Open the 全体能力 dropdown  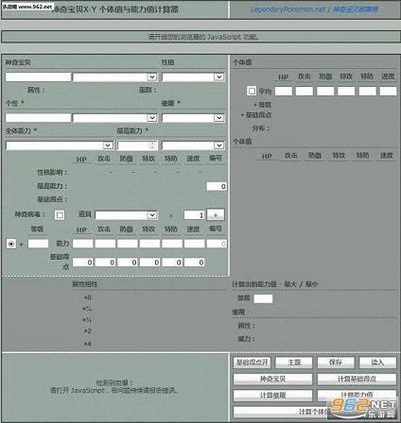[x=60, y=145]
